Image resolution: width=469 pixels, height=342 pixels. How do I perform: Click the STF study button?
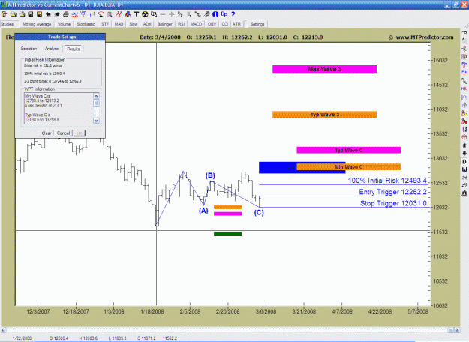105,24
